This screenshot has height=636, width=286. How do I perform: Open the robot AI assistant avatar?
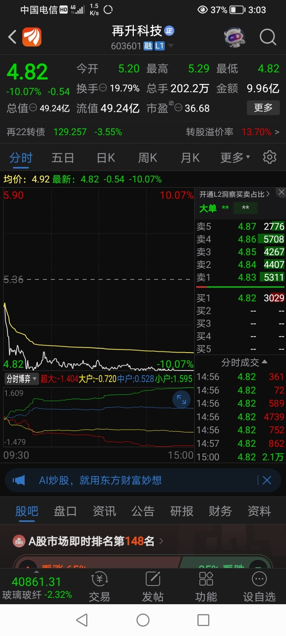pos(235,37)
